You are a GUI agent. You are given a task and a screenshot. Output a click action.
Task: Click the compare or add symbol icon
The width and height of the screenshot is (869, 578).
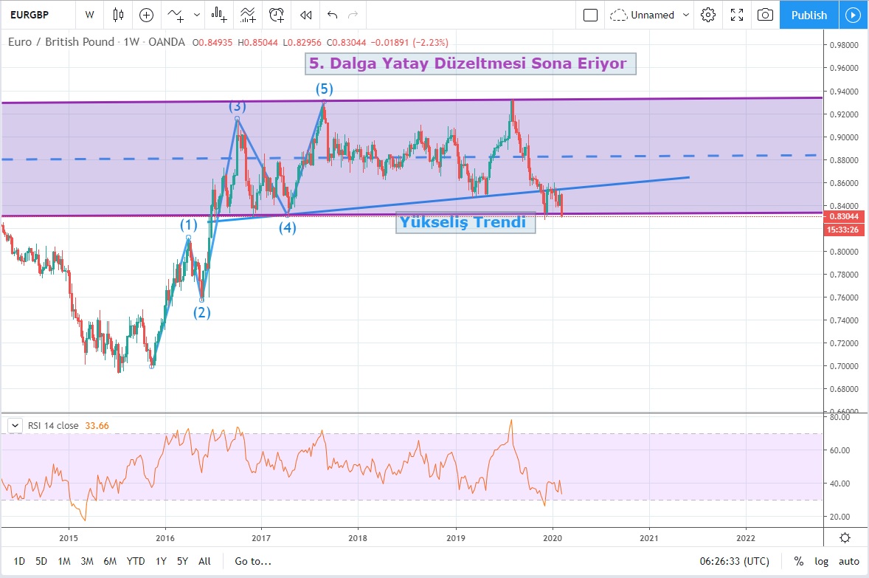pyautogui.click(x=146, y=15)
